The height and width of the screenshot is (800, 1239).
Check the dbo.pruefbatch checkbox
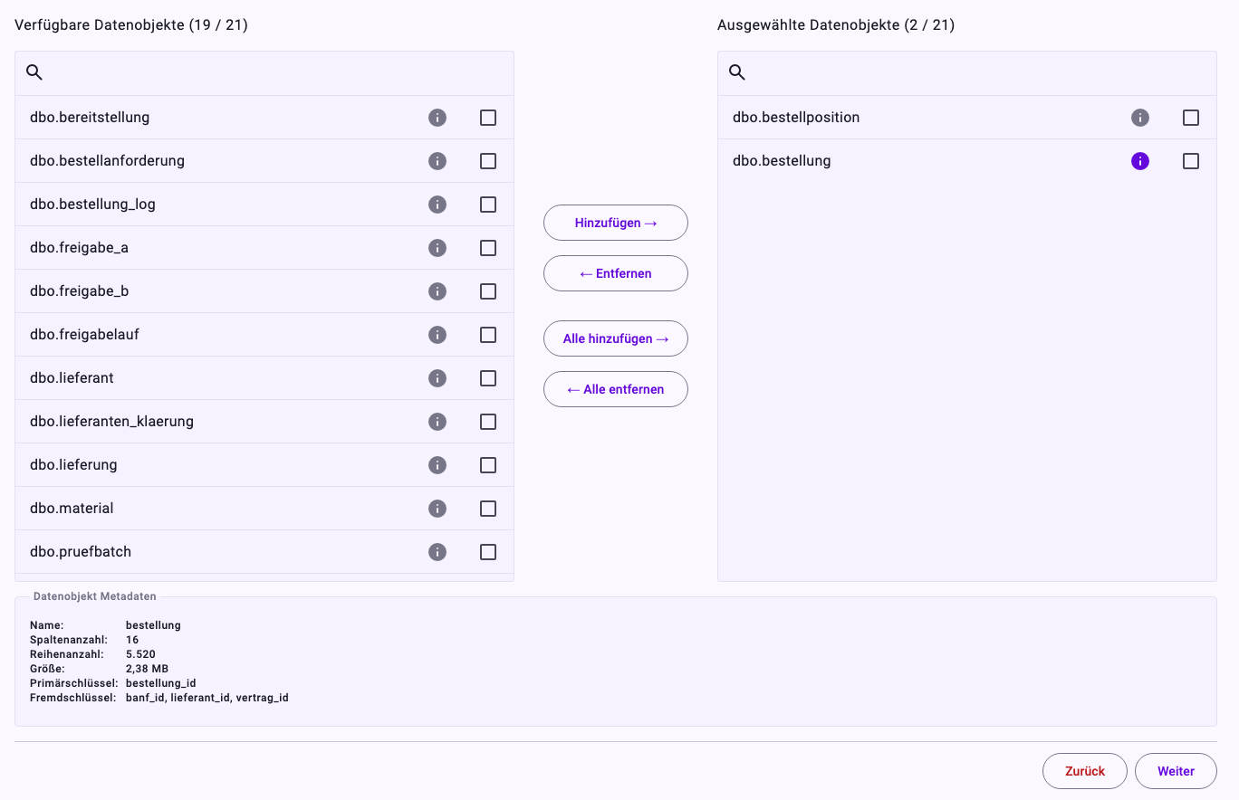pos(488,552)
